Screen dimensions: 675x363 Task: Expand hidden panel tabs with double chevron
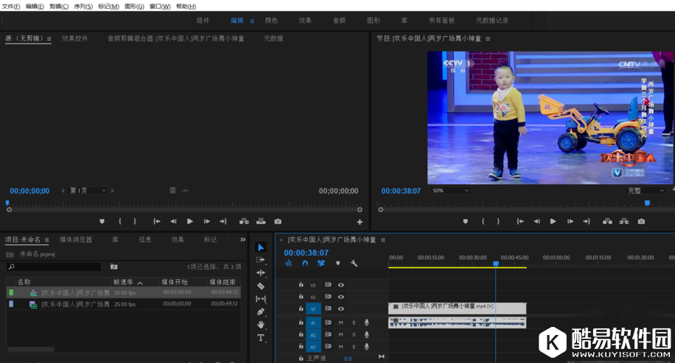click(x=243, y=239)
